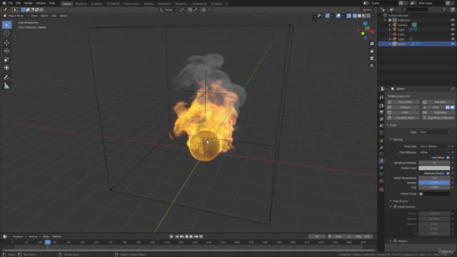Enable Soft Body physics

point(438,102)
